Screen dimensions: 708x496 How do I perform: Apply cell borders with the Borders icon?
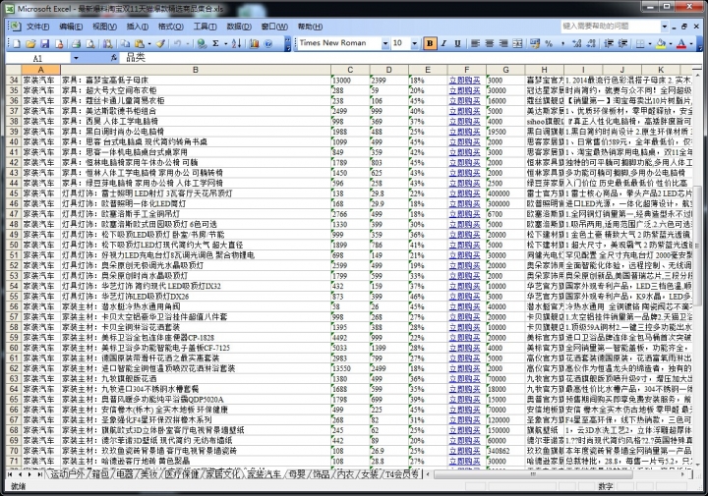(640, 44)
